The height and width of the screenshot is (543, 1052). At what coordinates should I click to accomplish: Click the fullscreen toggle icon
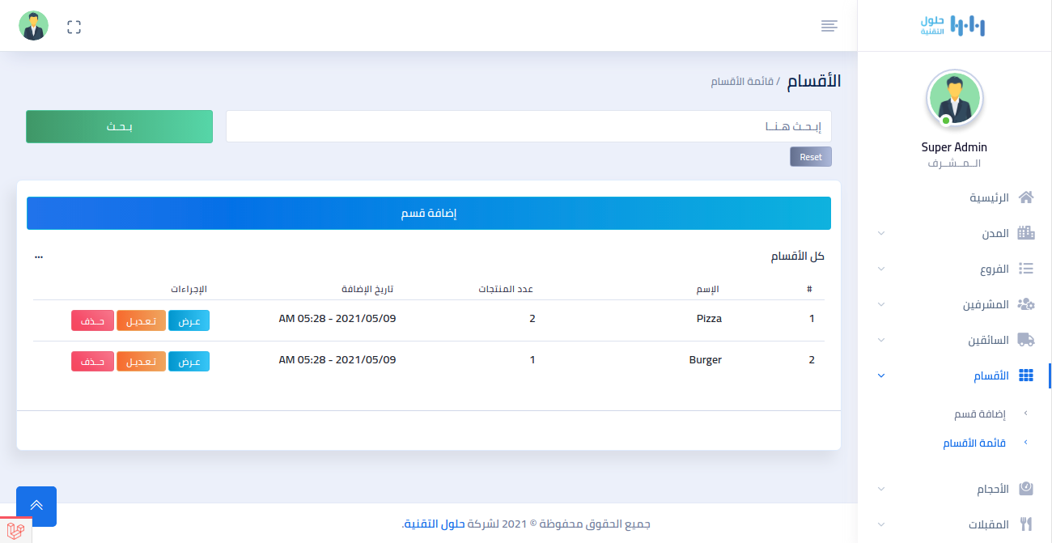coord(74,27)
